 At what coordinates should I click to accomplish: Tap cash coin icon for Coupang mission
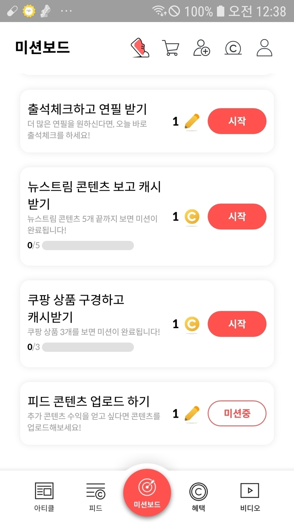(x=192, y=324)
